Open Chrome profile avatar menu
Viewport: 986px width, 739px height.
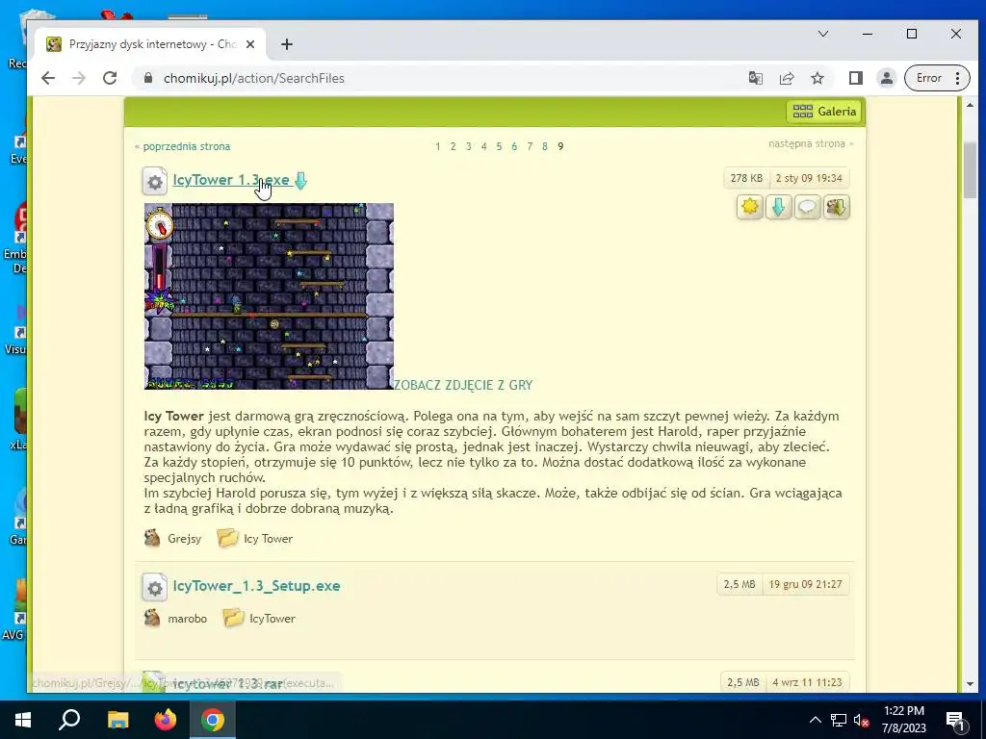coord(886,78)
